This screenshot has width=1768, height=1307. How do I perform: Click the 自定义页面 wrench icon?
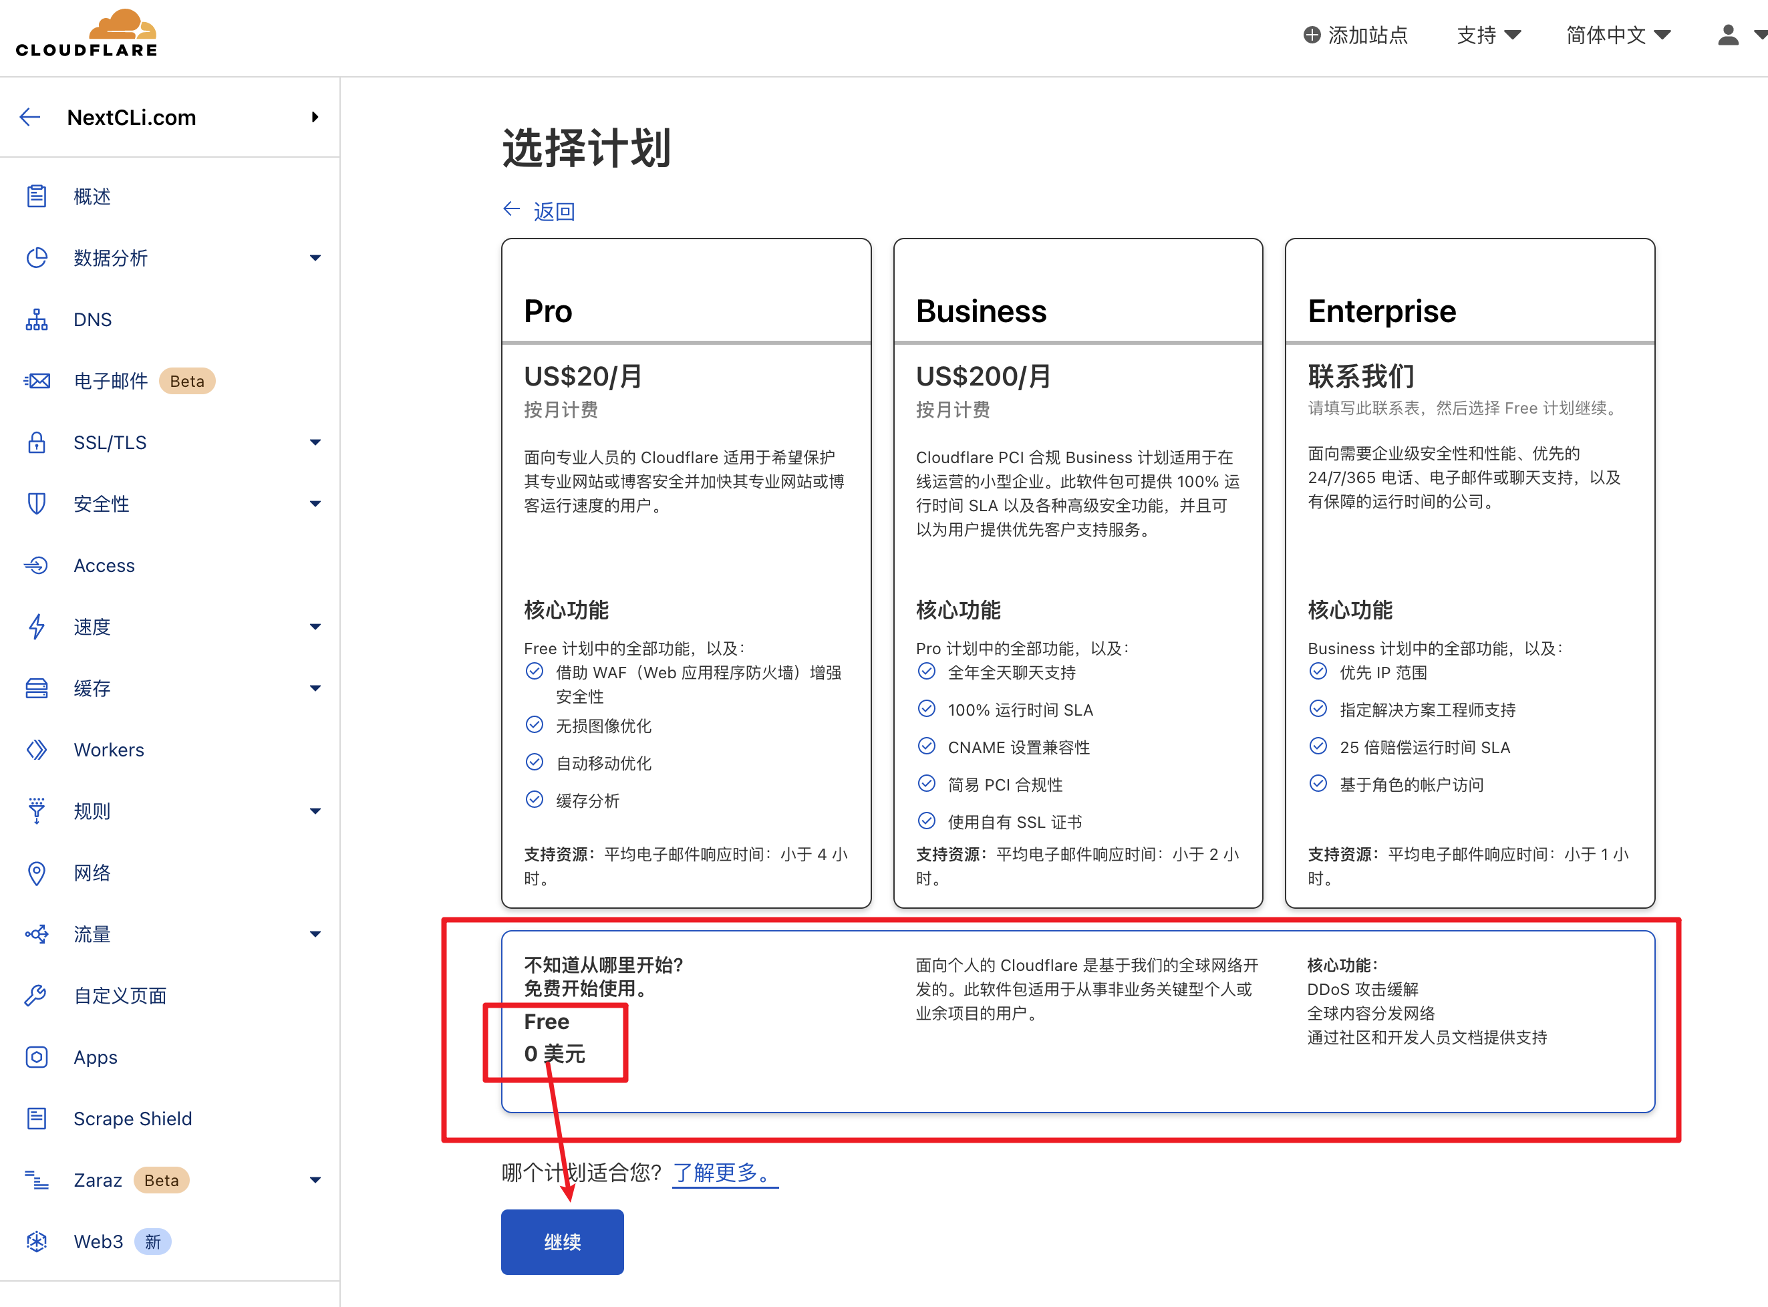[36, 996]
